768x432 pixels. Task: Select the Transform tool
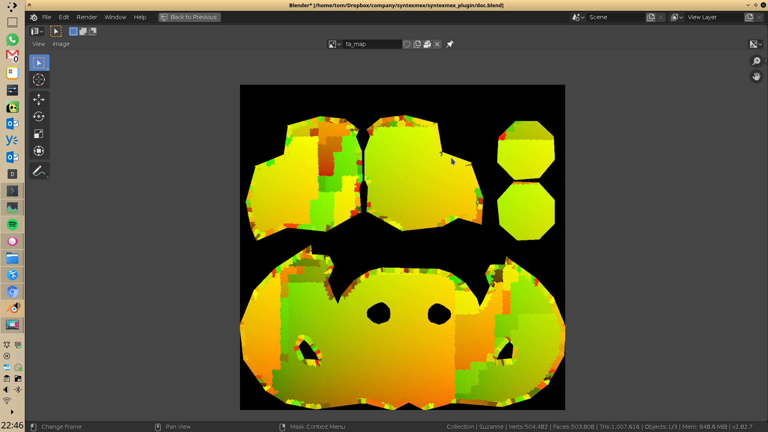click(x=39, y=151)
